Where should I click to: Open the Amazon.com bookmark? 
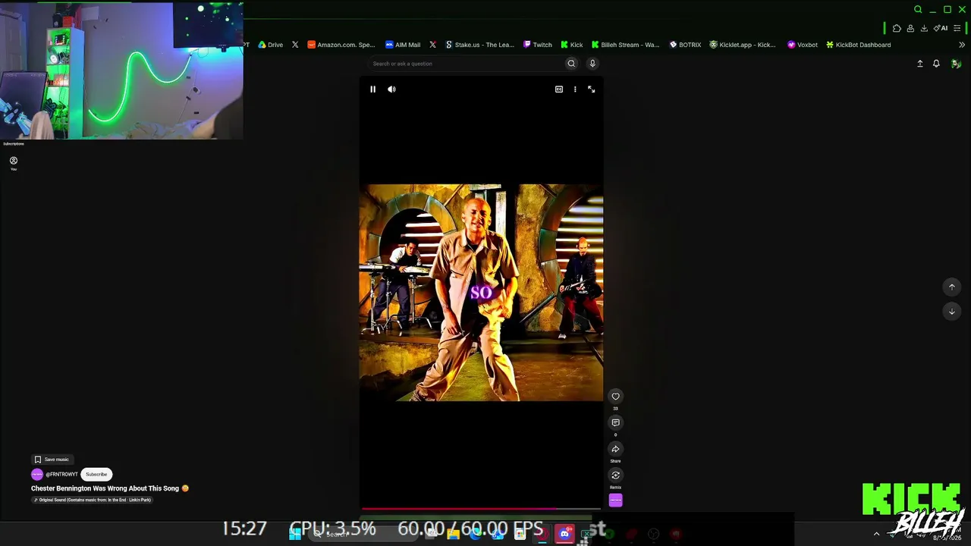341,45
